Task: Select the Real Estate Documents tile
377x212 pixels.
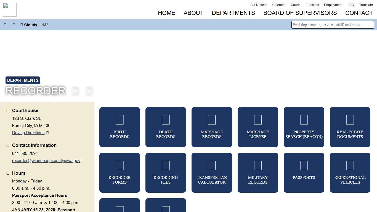Action: coord(350,127)
